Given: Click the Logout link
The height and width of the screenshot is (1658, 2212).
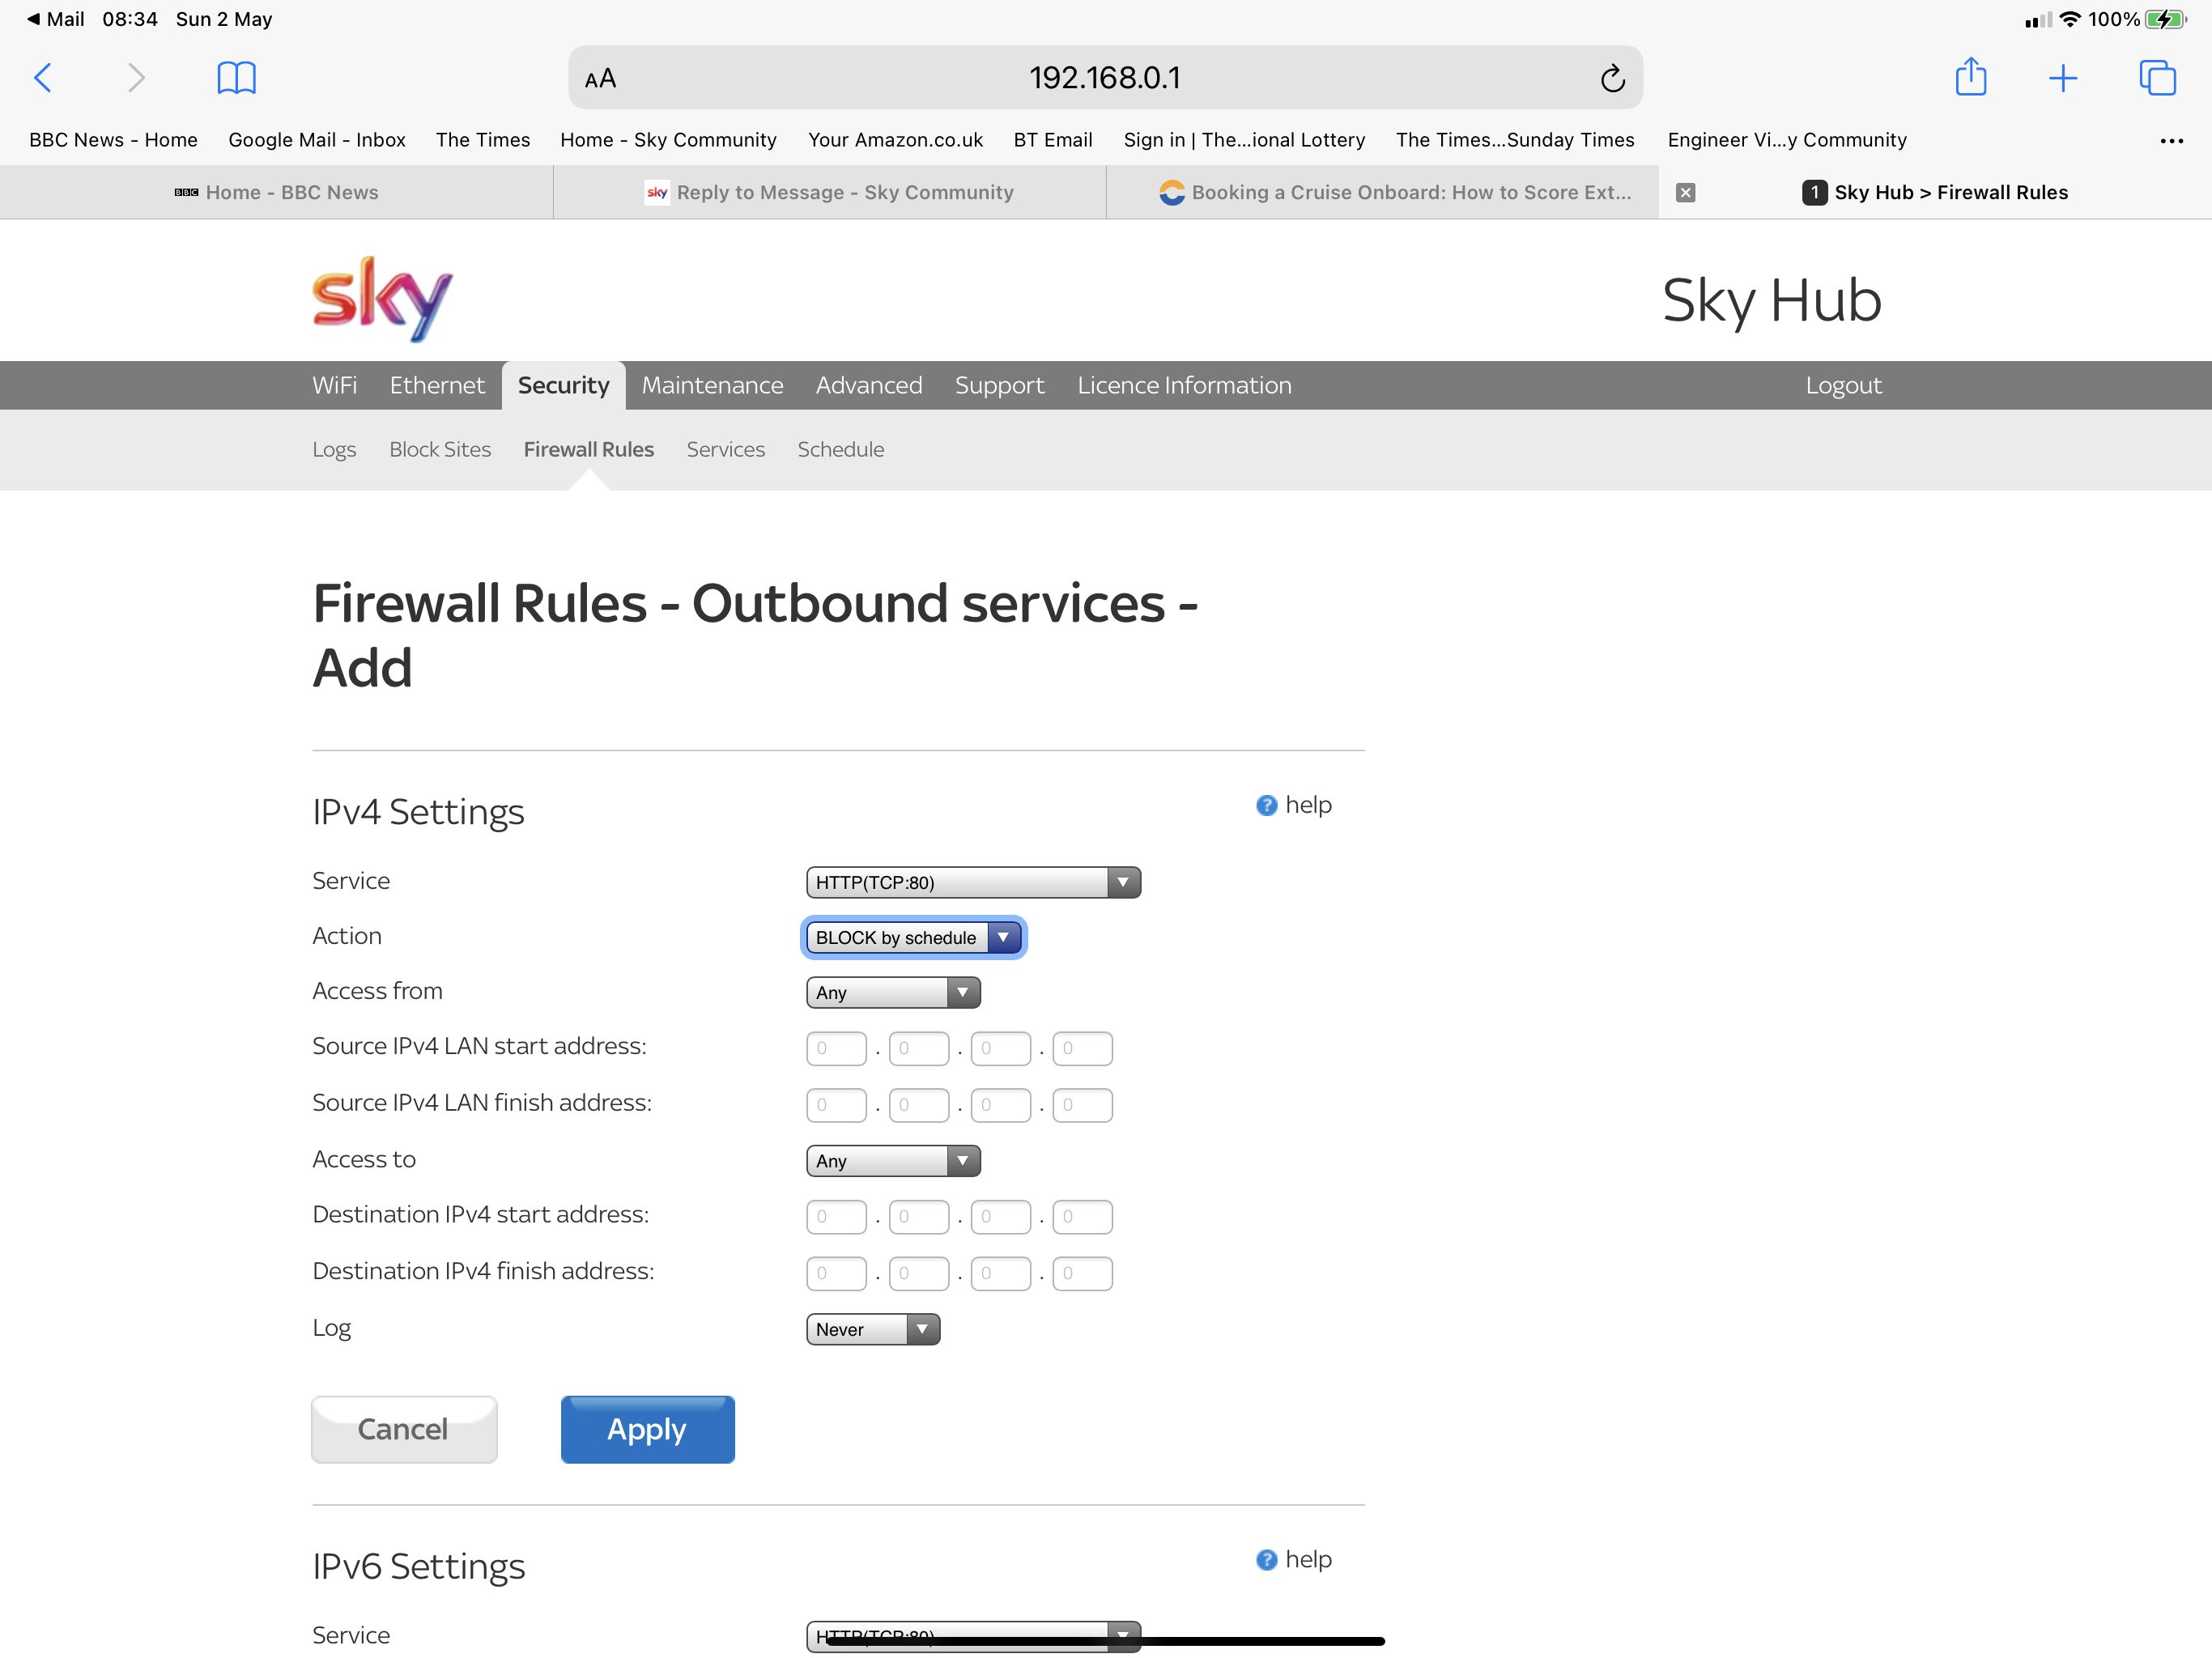Looking at the screenshot, I should tap(1843, 385).
